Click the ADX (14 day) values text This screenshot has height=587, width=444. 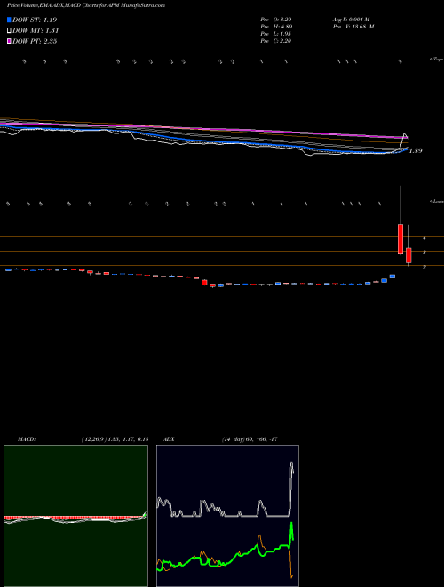point(250,439)
